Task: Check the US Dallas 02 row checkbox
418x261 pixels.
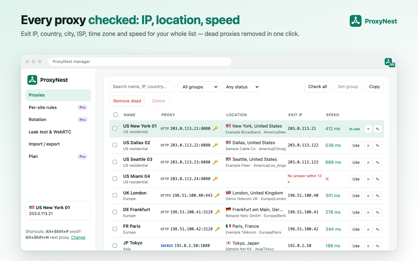Action: [x=115, y=145]
